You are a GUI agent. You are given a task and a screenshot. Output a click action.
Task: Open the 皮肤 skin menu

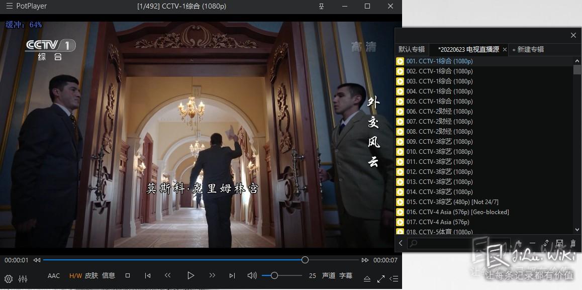91,275
